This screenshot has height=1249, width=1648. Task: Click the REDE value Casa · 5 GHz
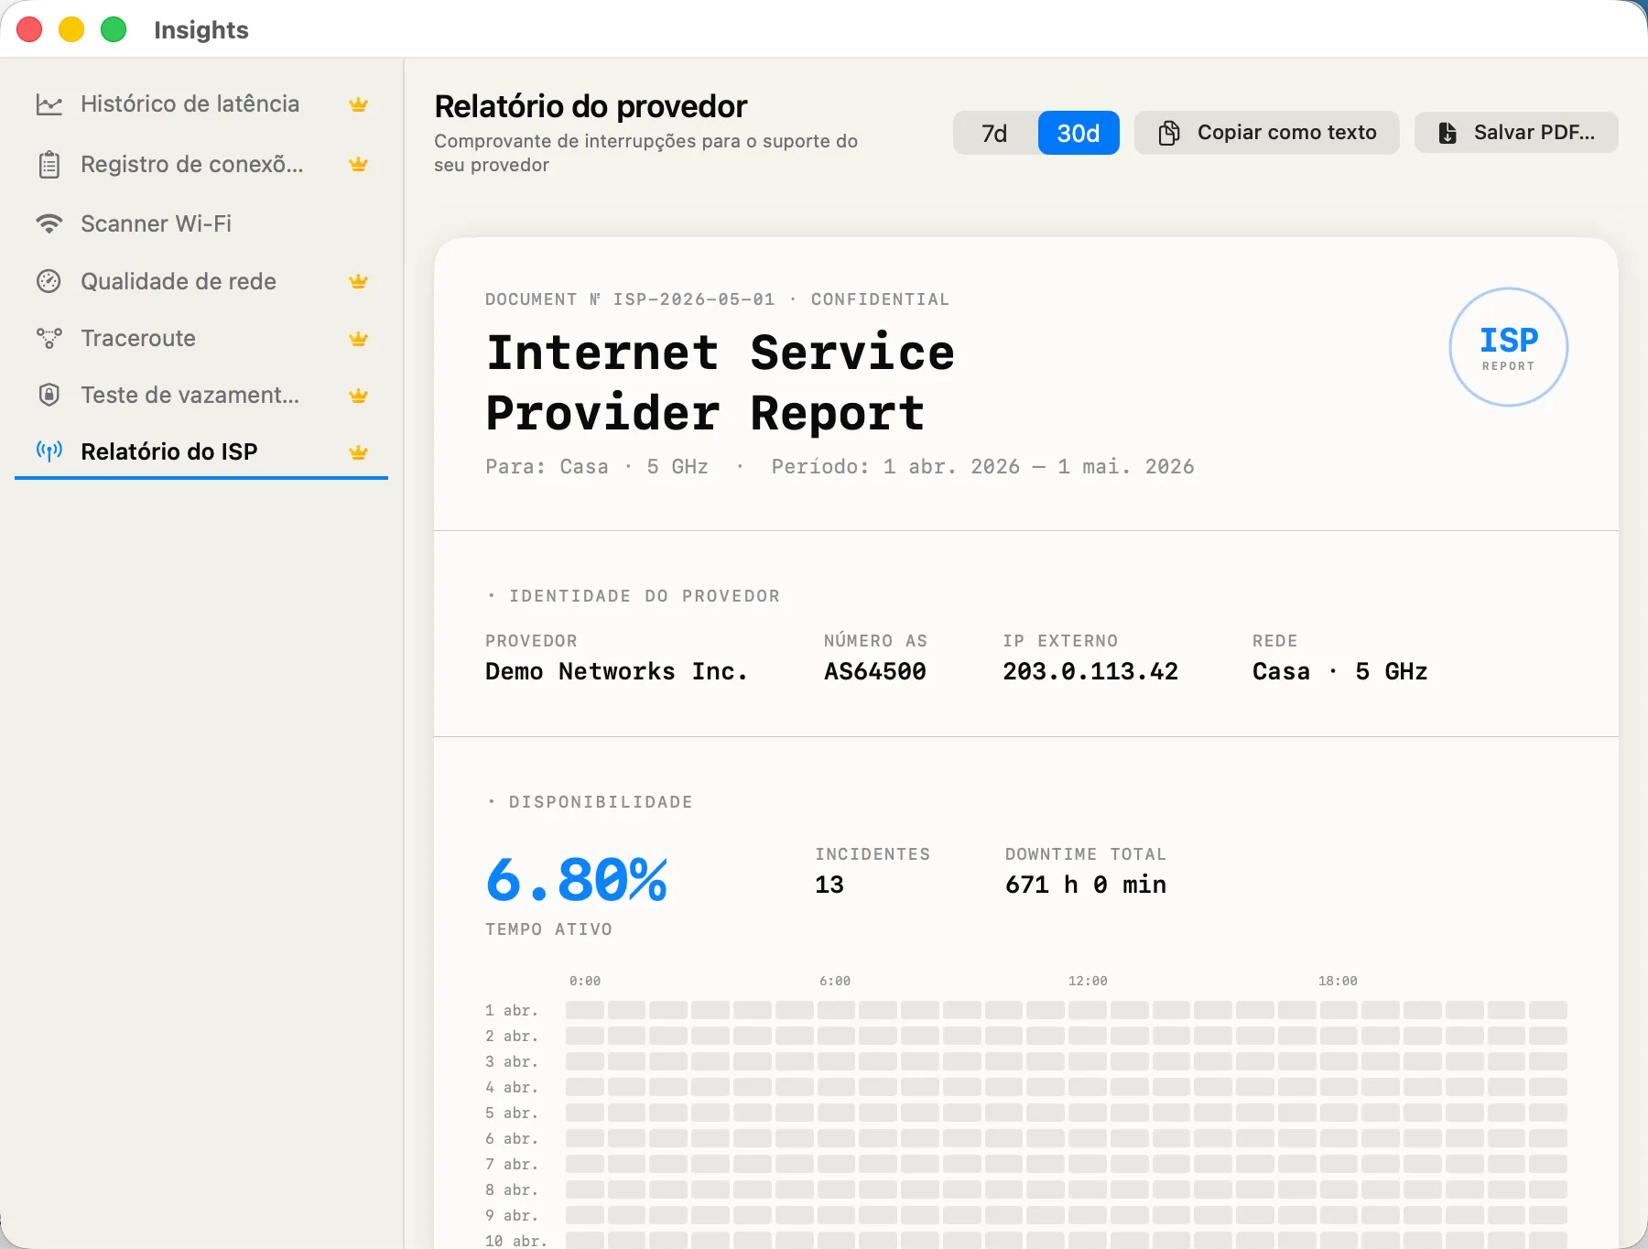(x=1340, y=671)
